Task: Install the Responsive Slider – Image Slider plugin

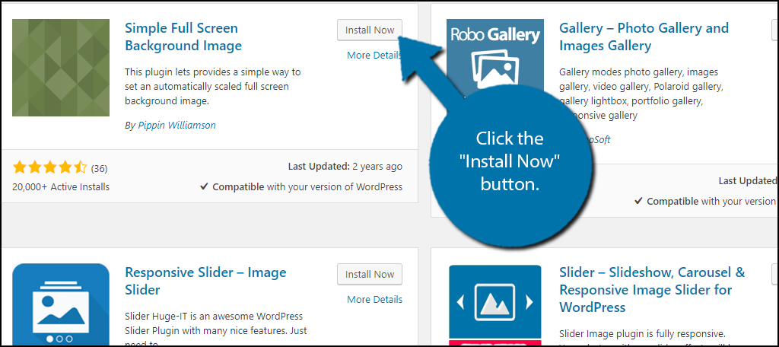Action: (370, 275)
